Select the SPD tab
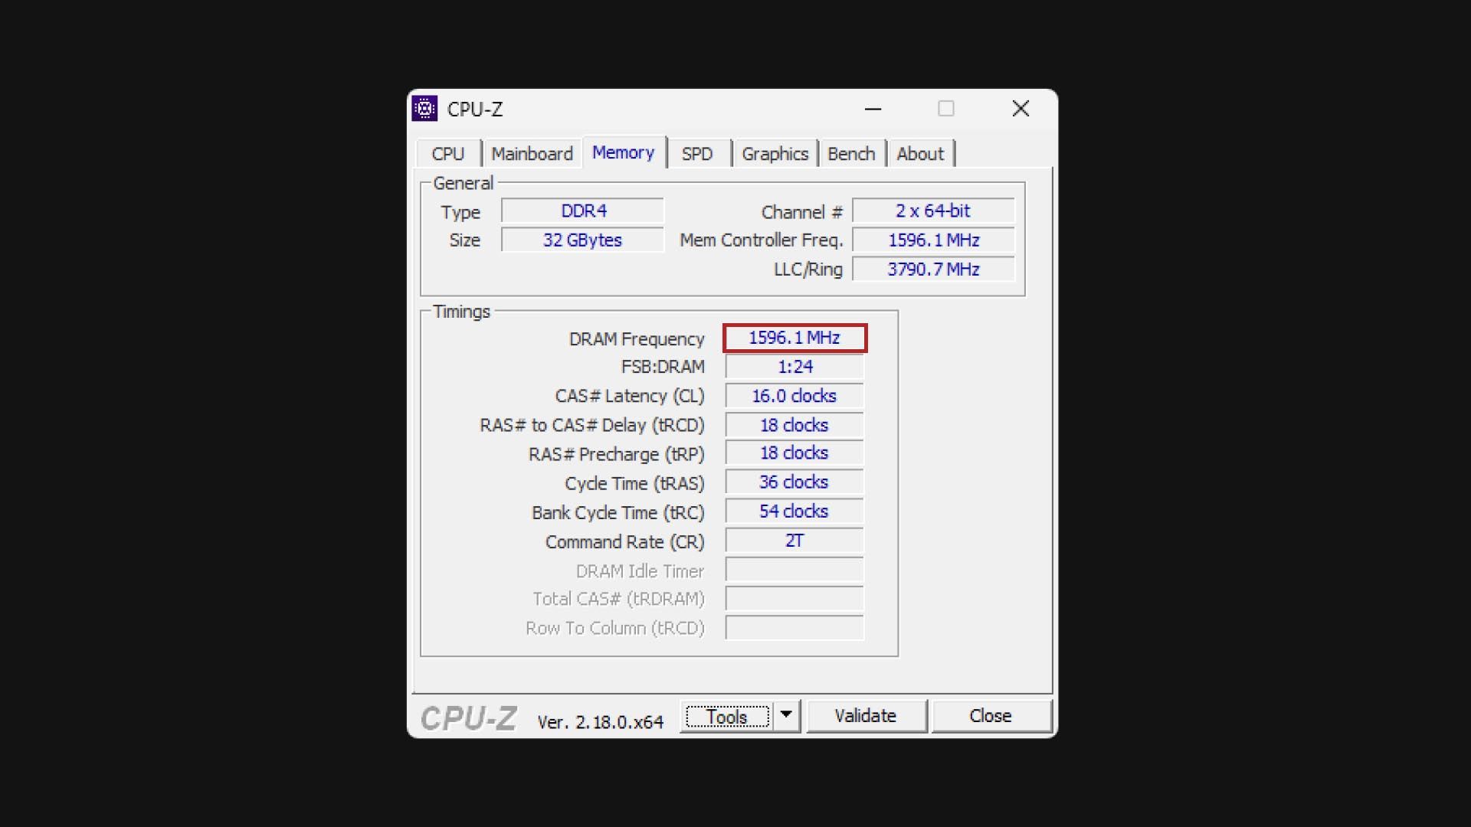The image size is (1471, 827). [x=696, y=154]
